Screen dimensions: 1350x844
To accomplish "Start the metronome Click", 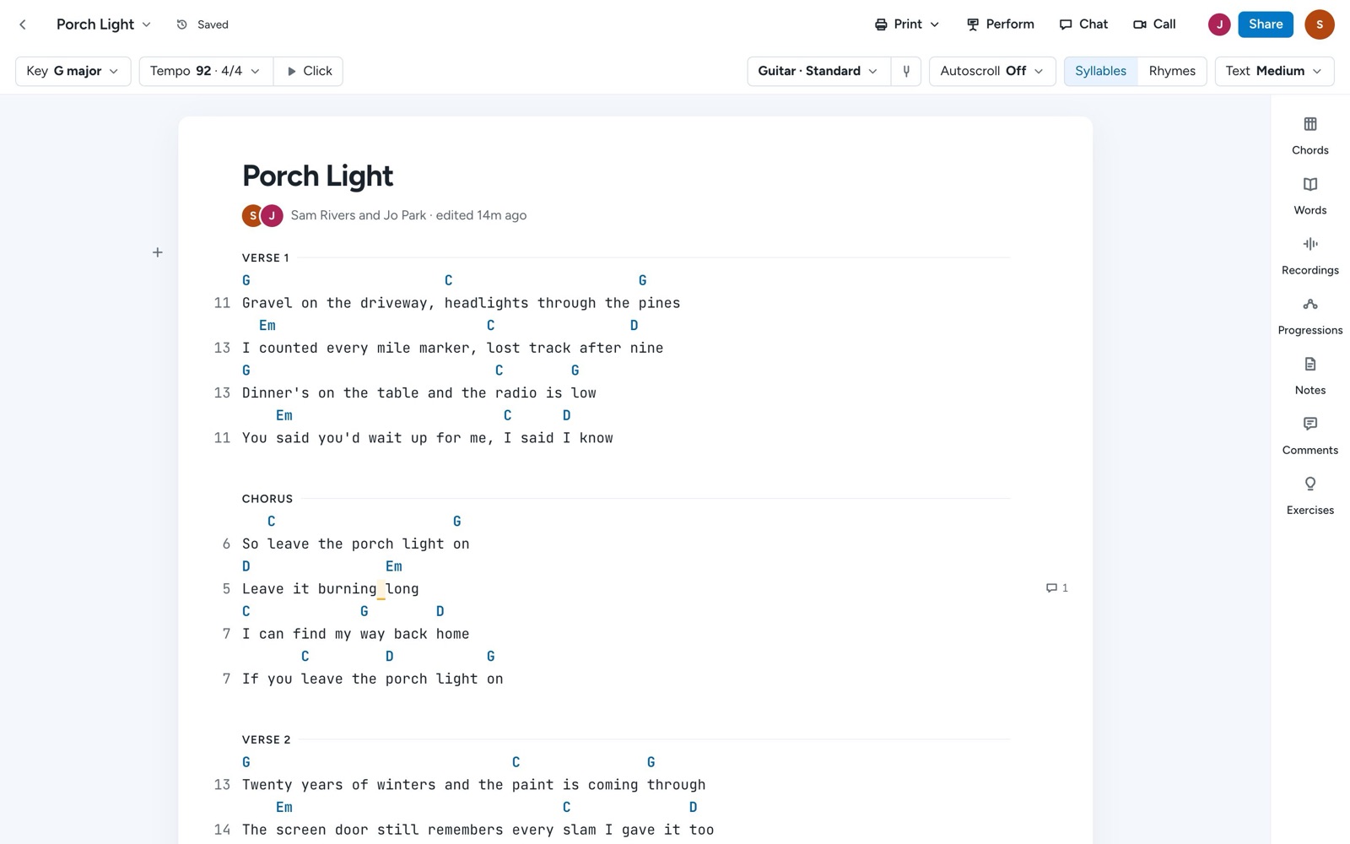I will (x=309, y=71).
